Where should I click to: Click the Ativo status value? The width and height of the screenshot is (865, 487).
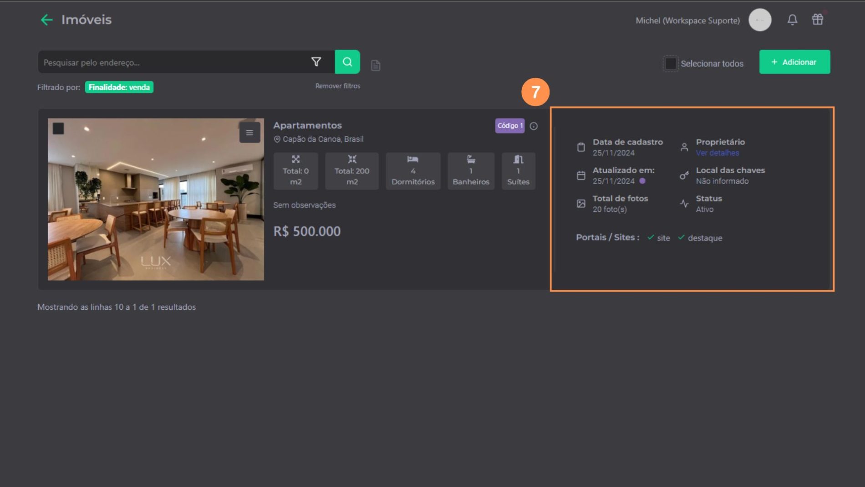[704, 209]
